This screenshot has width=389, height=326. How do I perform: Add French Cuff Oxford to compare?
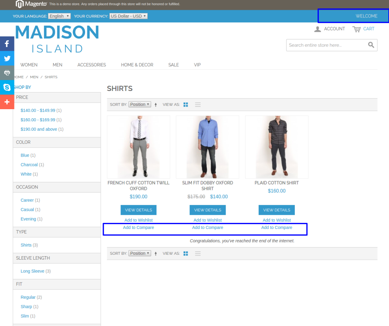click(x=138, y=227)
